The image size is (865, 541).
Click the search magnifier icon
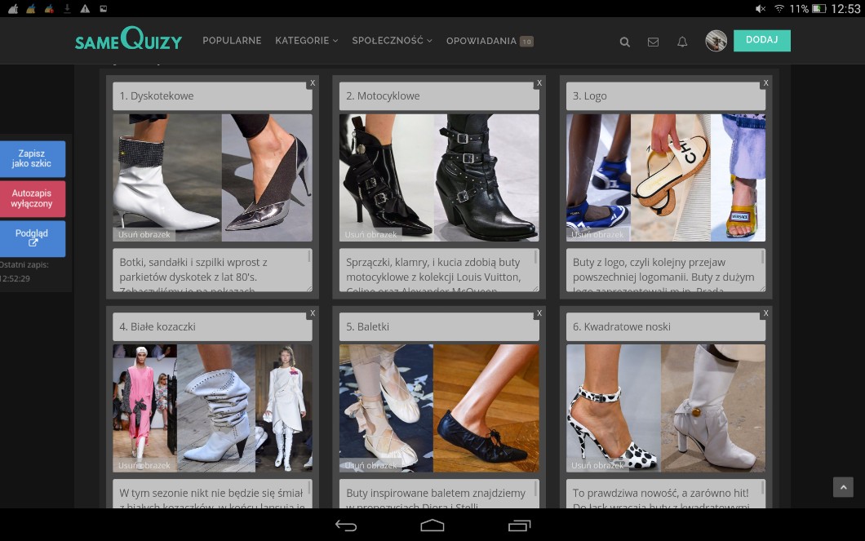624,42
